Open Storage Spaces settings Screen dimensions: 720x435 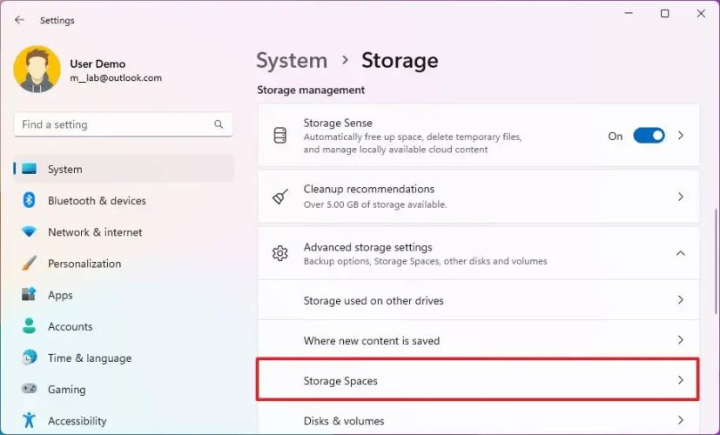[477, 380]
